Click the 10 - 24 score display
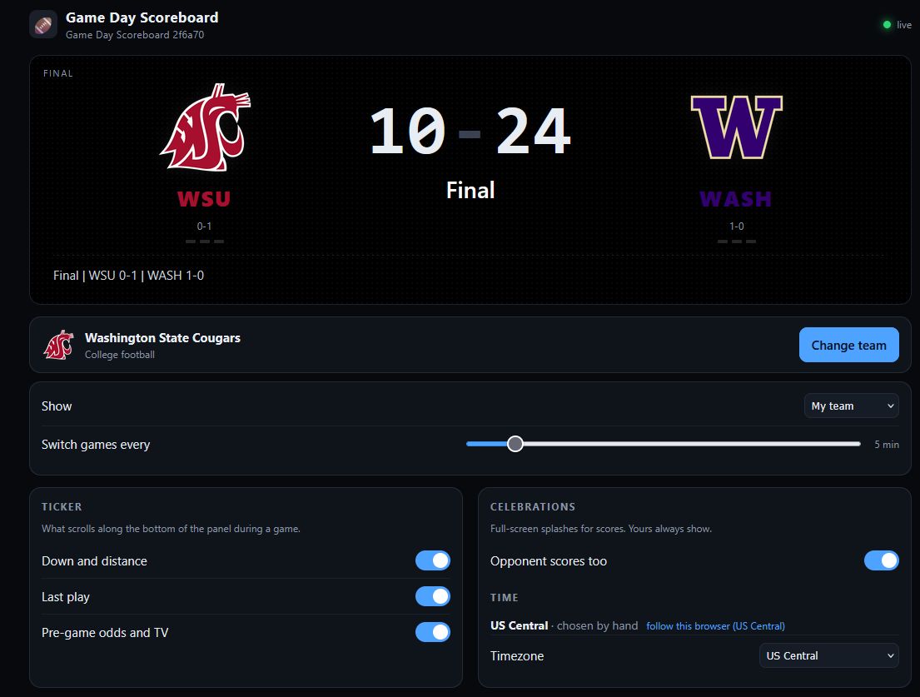Viewport: 920px width, 697px height. click(x=470, y=131)
